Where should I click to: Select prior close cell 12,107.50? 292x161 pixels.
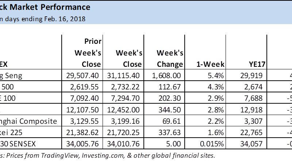pyautogui.click(x=82, y=110)
